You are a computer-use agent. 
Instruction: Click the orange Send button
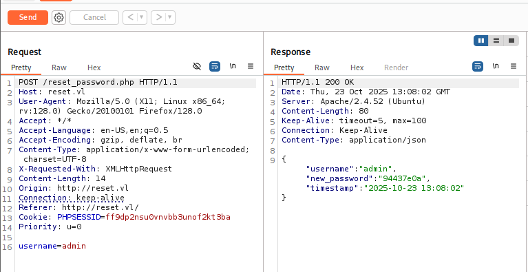click(28, 17)
